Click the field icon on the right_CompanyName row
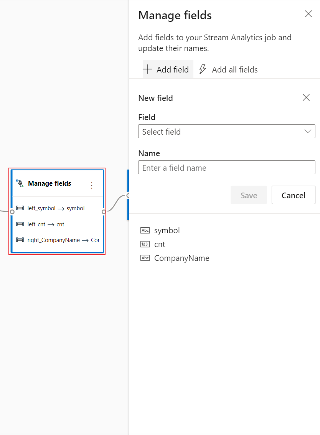320x435 pixels. pyautogui.click(x=20, y=240)
